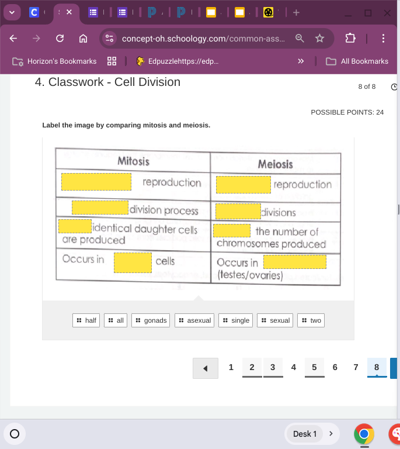Select the 'gonads' answer chip
The width and height of the screenshot is (400, 449).
[x=151, y=320]
